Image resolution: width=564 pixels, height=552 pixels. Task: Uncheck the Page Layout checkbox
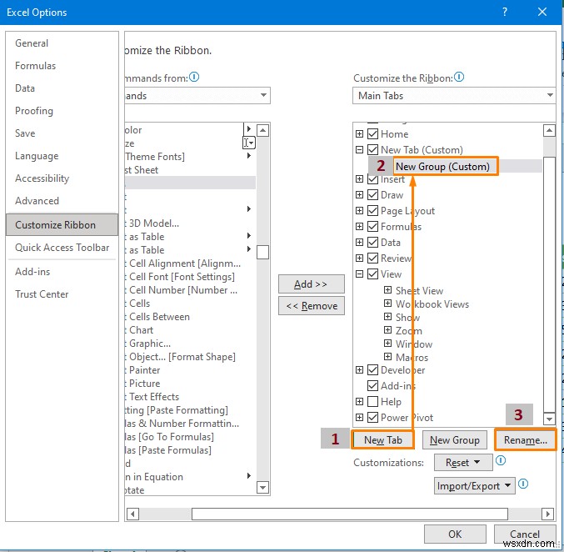click(x=372, y=211)
